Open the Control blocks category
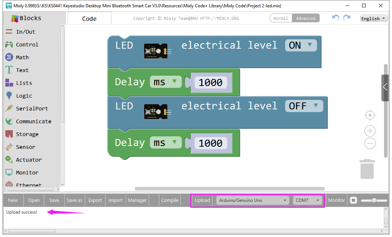Viewport: 392px width, 237px height. click(x=27, y=45)
